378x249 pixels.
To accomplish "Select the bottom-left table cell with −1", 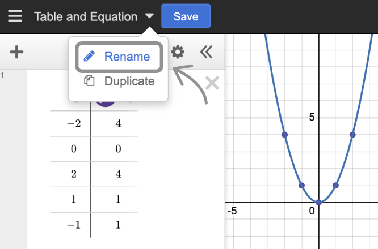I will coord(74,225).
